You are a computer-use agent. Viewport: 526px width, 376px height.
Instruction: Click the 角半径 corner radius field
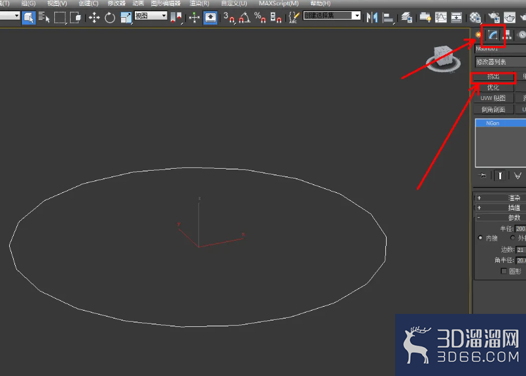pyautogui.click(x=521, y=260)
